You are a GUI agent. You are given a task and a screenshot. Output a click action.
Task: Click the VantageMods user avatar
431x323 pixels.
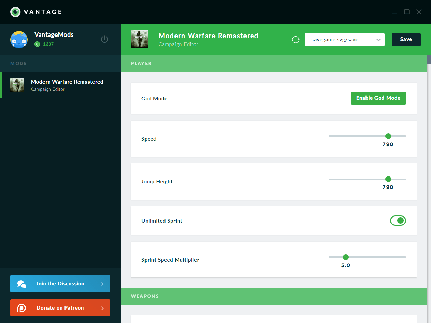tap(19, 39)
